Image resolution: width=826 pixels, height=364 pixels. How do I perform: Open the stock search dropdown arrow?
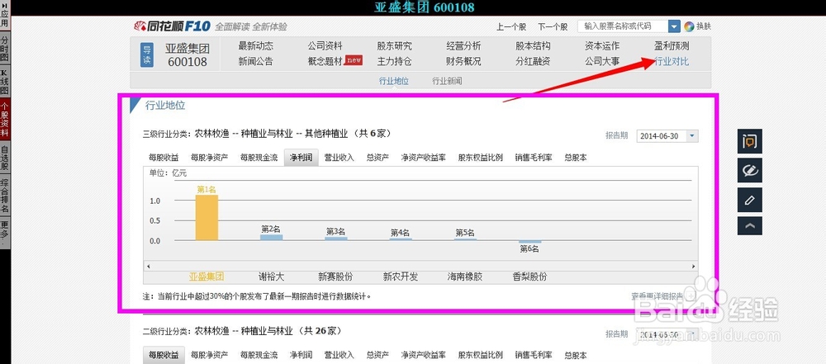point(674,26)
